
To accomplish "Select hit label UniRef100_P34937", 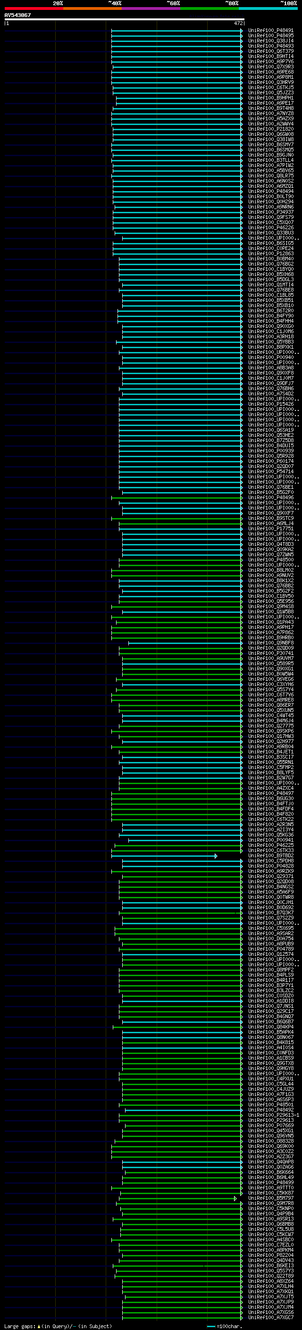I will [271, 212].
